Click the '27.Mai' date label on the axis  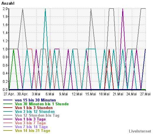[x=145, y=94]
